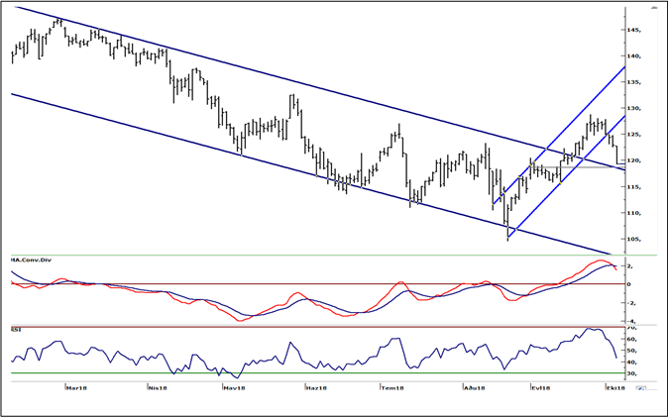The height and width of the screenshot is (417, 668).
Task: Select the green RSI 30 level line
Action: click(x=297, y=373)
